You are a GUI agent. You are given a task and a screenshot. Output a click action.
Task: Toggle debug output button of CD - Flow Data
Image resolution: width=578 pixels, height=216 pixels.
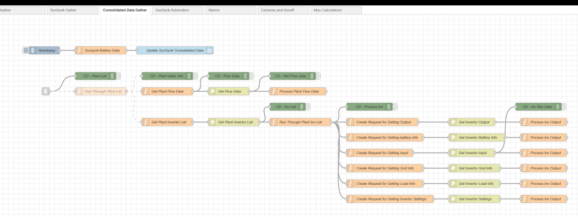tap(252, 76)
